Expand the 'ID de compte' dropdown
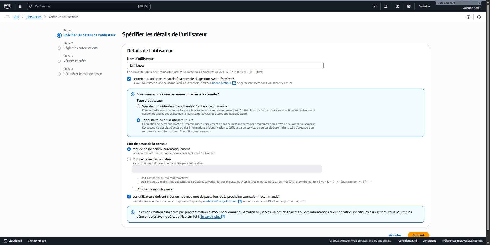The height and width of the screenshot is (245, 490). pos(479,3)
